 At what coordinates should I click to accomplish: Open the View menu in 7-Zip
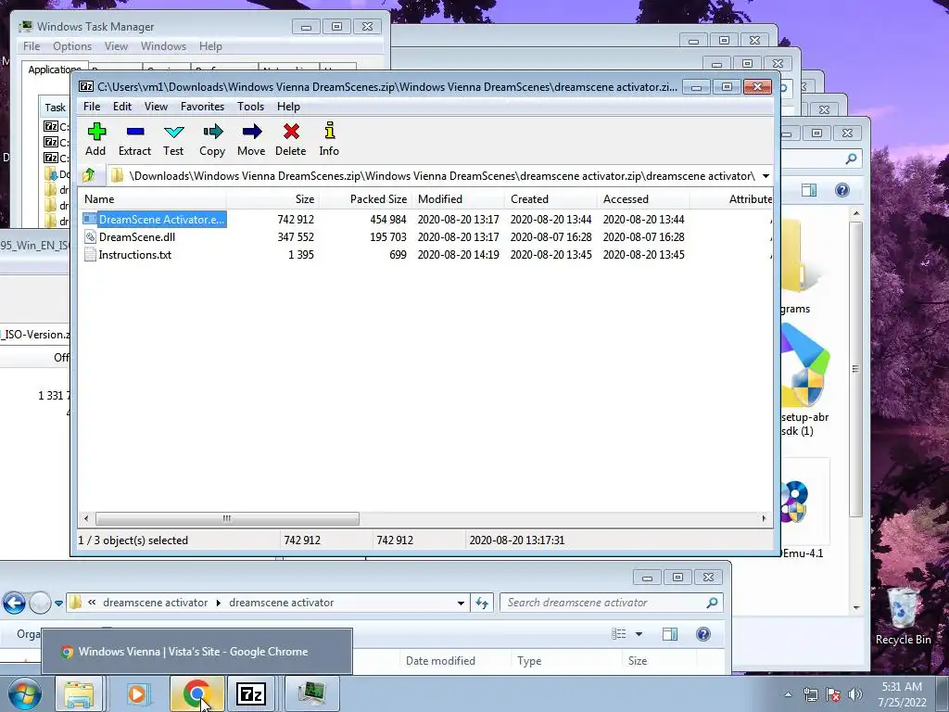(156, 107)
